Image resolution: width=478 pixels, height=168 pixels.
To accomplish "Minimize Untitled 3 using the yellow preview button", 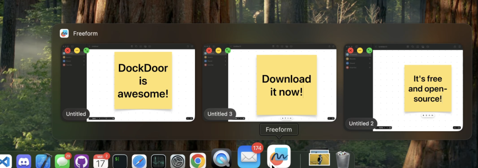I will 218,50.
